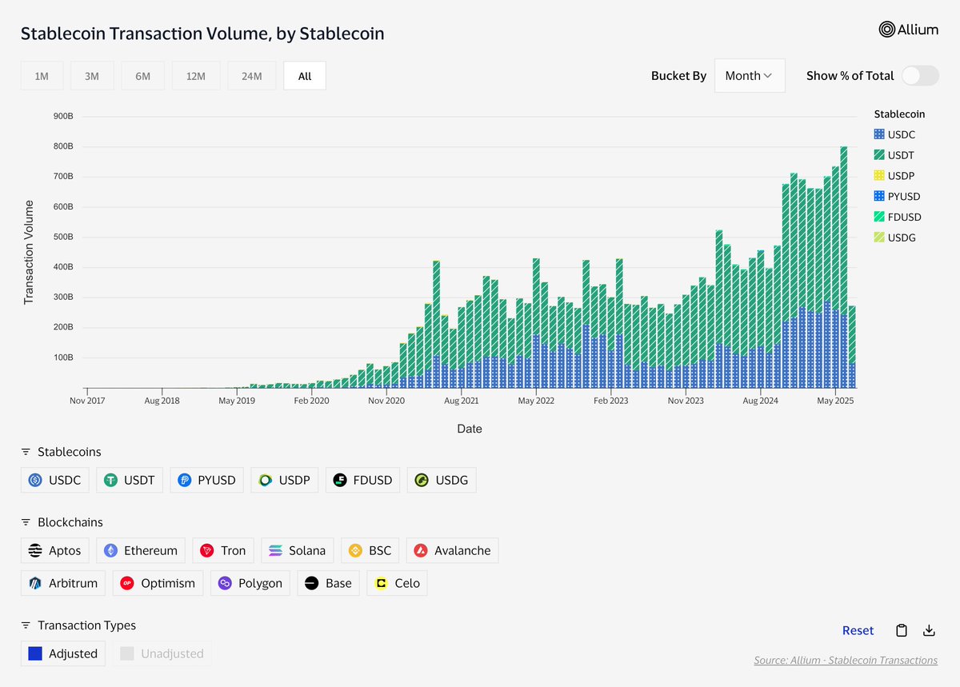This screenshot has width=960, height=687.
Task: Click the USDG icon in filters
Action: pos(422,481)
